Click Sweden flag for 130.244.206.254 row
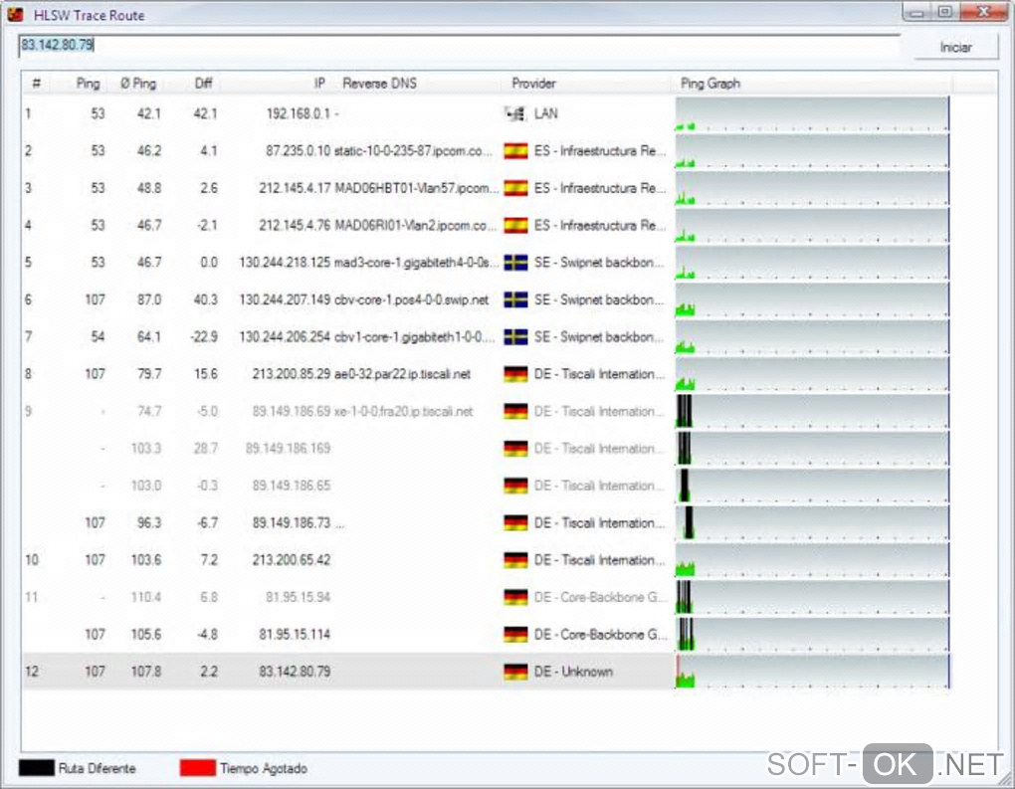Image resolution: width=1015 pixels, height=789 pixels. tap(515, 336)
